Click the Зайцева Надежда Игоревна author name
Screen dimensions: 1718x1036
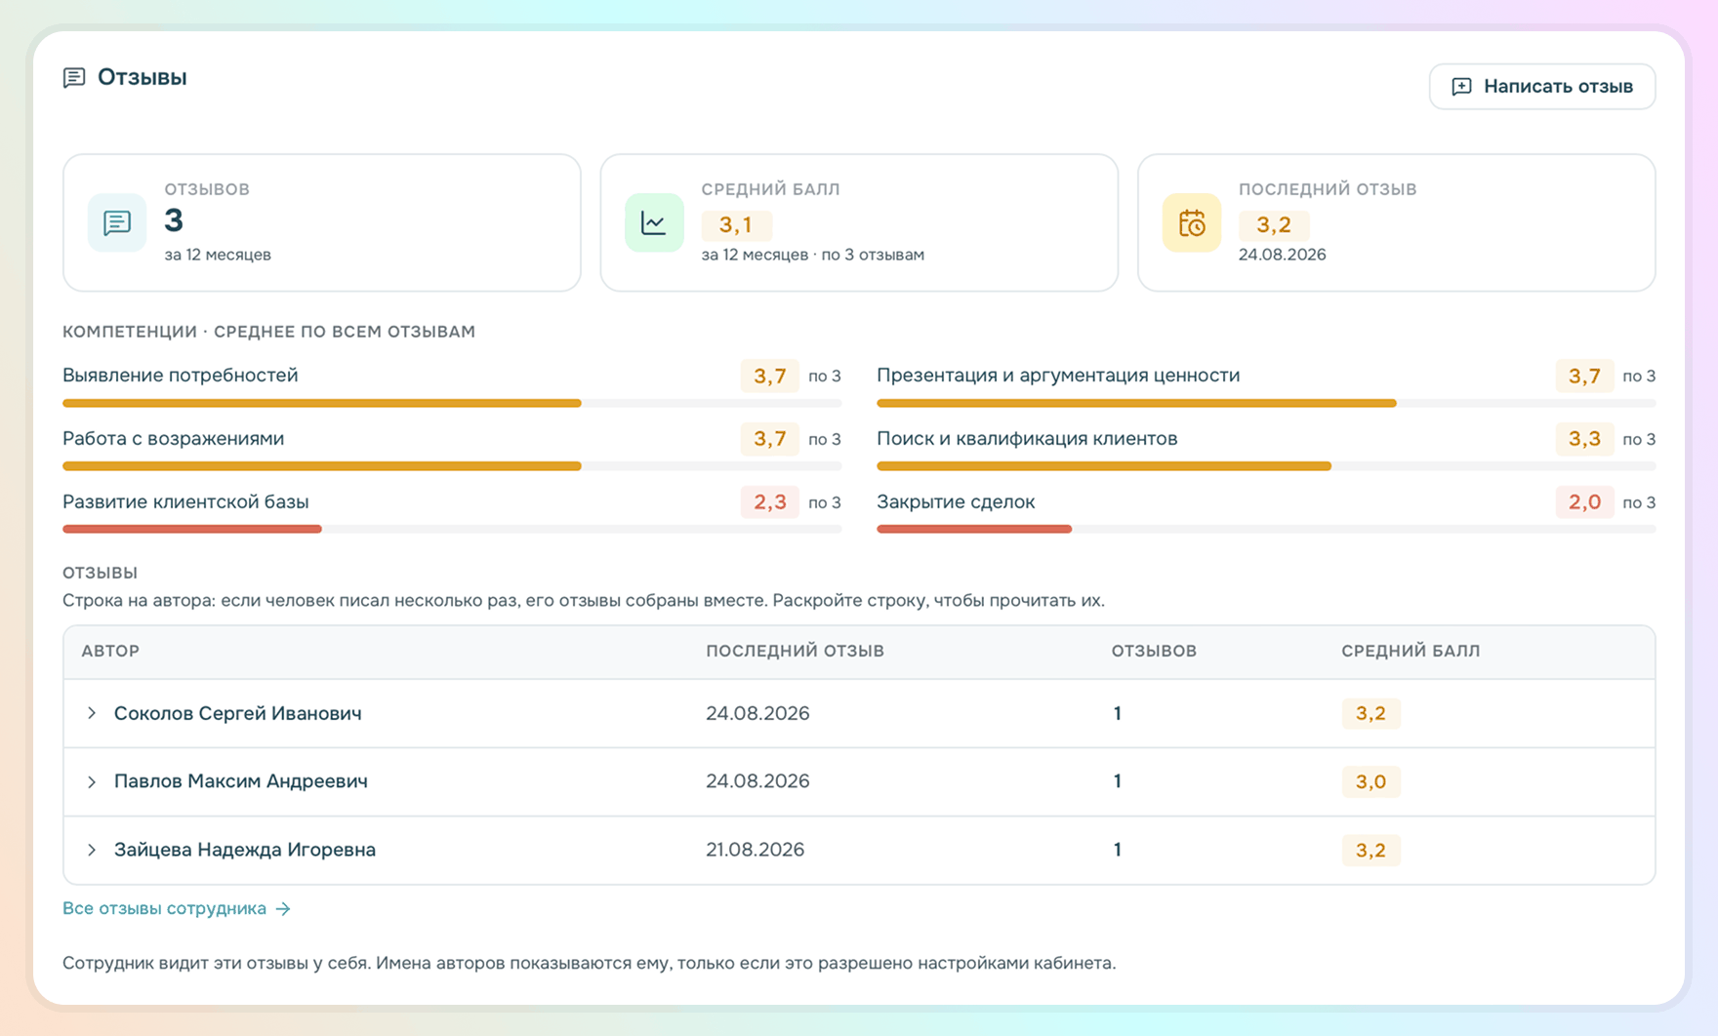[245, 850]
